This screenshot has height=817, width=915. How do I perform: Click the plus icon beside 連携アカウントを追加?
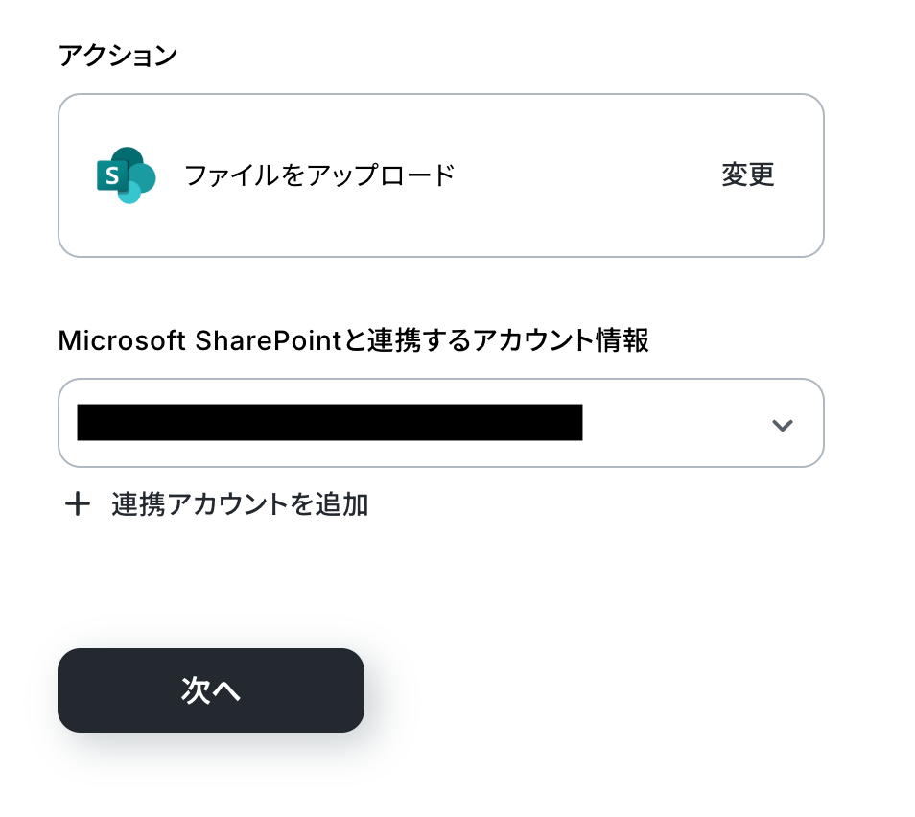coord(77,504)
